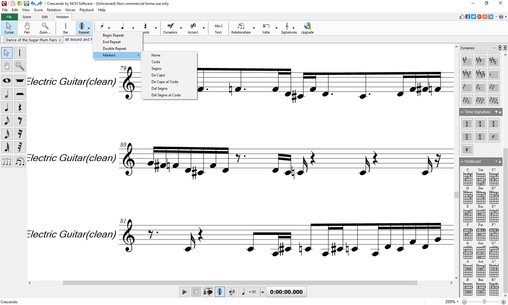The image size is (508, 305).
Task: Toggle the mixer in playback bar
Action: 208,292
